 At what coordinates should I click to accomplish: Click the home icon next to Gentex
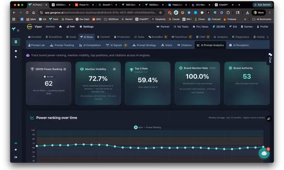(60, 26)
